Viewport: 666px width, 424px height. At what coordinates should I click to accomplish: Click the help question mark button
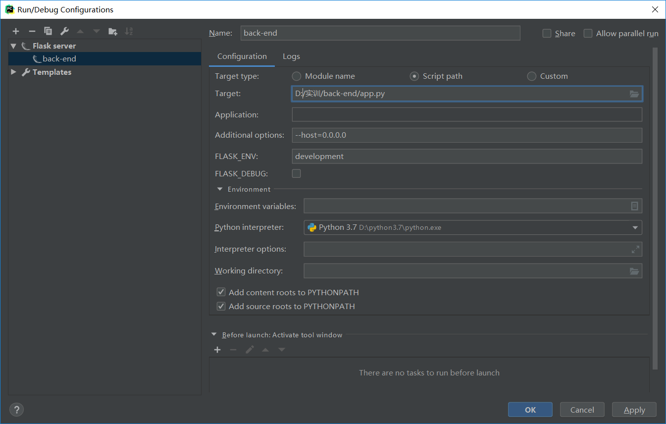(16, 410)
